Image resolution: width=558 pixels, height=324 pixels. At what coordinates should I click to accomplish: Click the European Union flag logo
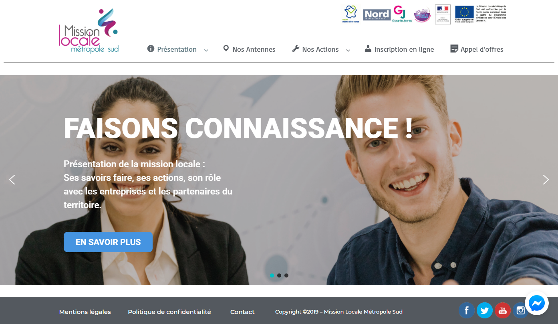click(465, 14)
